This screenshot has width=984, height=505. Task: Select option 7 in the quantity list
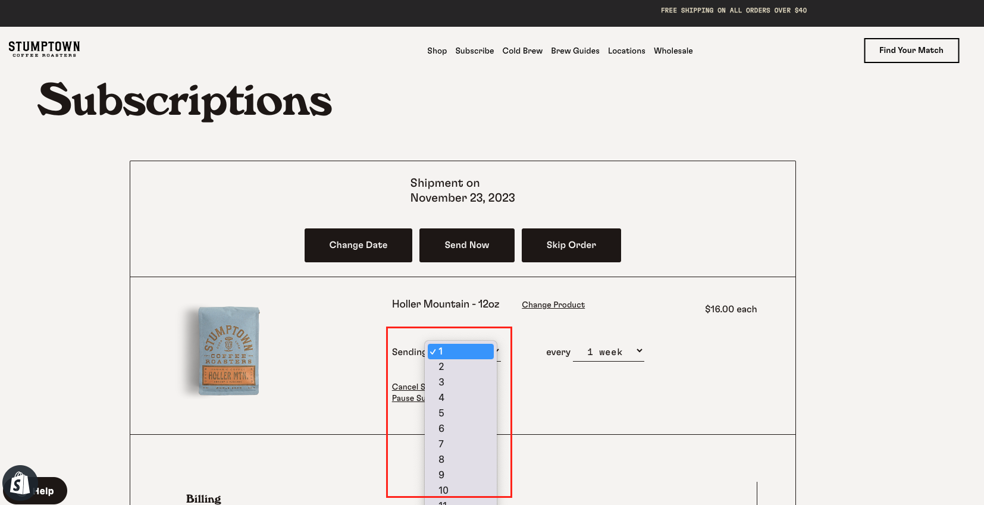click(461, 444)
